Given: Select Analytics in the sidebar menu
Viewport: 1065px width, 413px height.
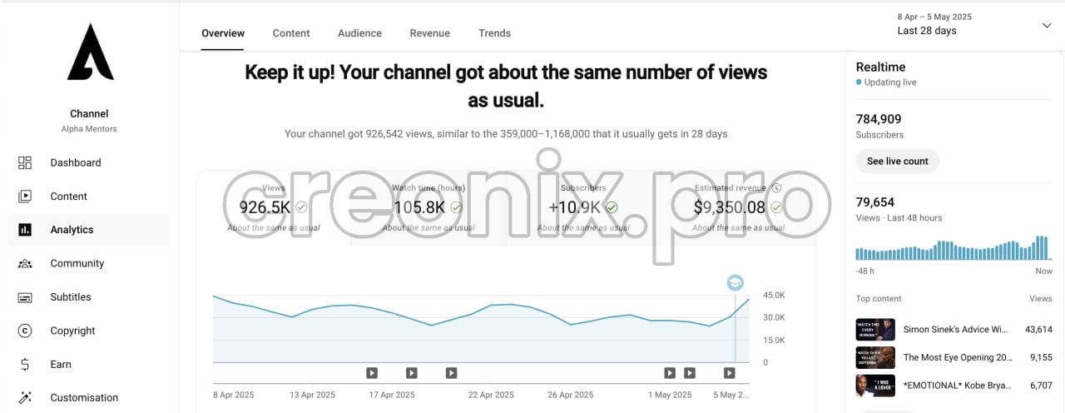Looking at the screenshot, I should point(89,230).
